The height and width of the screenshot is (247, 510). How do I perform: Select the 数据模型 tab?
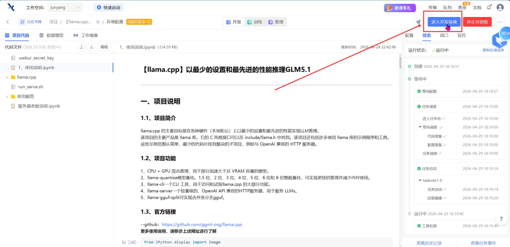pos(51,35)
